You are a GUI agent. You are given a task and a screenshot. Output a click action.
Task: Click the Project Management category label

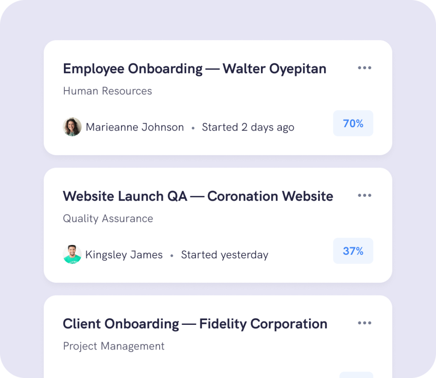click(113, 346)
